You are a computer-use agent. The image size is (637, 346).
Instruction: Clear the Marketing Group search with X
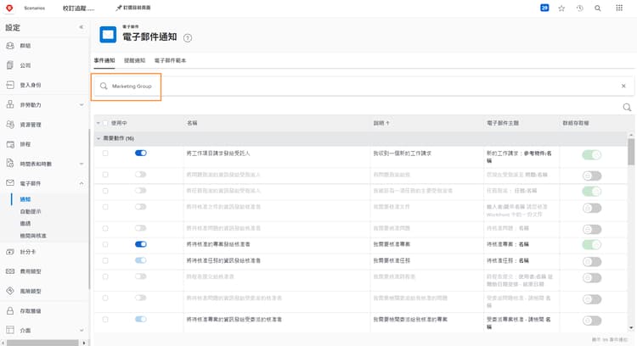pos(623,86)
